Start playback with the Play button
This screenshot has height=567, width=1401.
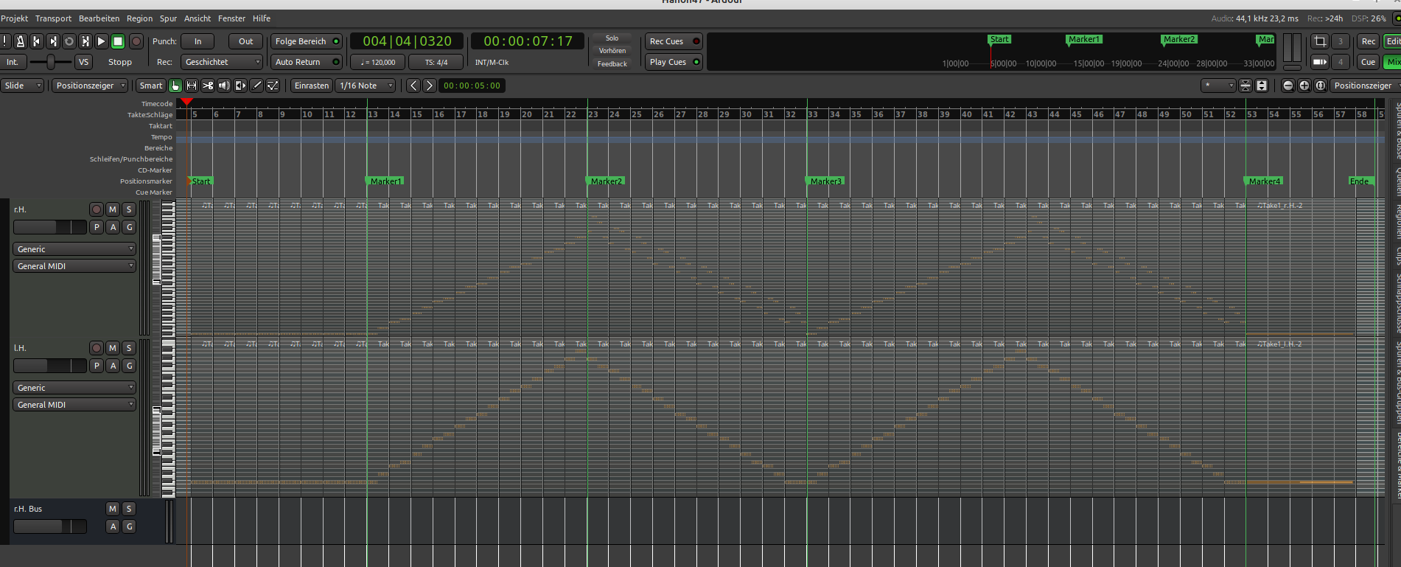(102, 41)
